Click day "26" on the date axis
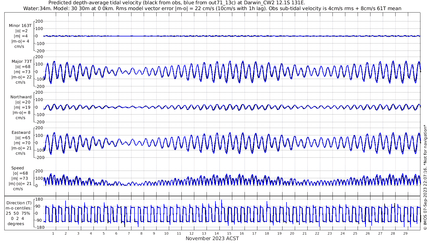The height and width of the screenshot is (245, 429). click(367, 233)
